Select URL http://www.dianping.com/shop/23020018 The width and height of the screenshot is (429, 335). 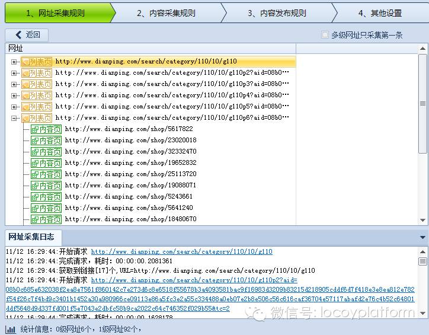point(130,140)
